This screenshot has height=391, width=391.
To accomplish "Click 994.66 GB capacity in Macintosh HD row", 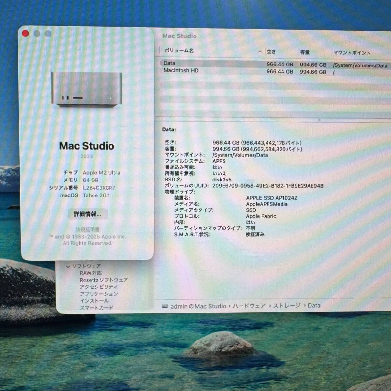I will coord(313,72).
